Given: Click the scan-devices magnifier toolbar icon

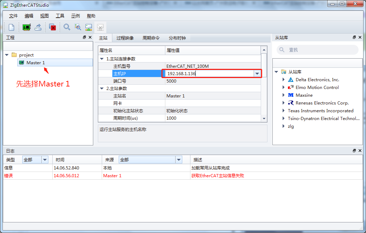Looking at the screenshot, I should (x=78, y=27).
